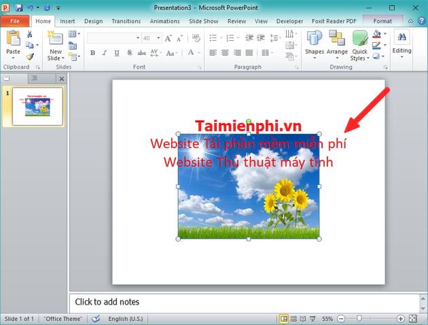428x325 pixels.
Task: Switch to the Design tab
Action: (93, 21)
